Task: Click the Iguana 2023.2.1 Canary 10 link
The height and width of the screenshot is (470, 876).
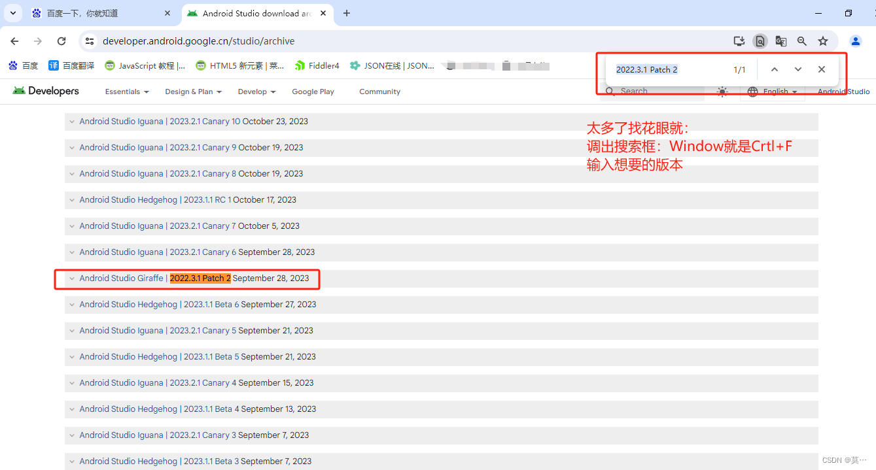Action: click(x=160, y=122)
